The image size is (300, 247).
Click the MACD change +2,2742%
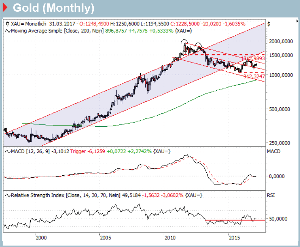140,151
